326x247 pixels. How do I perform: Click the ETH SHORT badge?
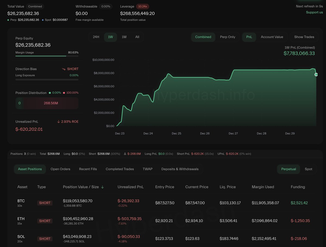coord(45,221)
